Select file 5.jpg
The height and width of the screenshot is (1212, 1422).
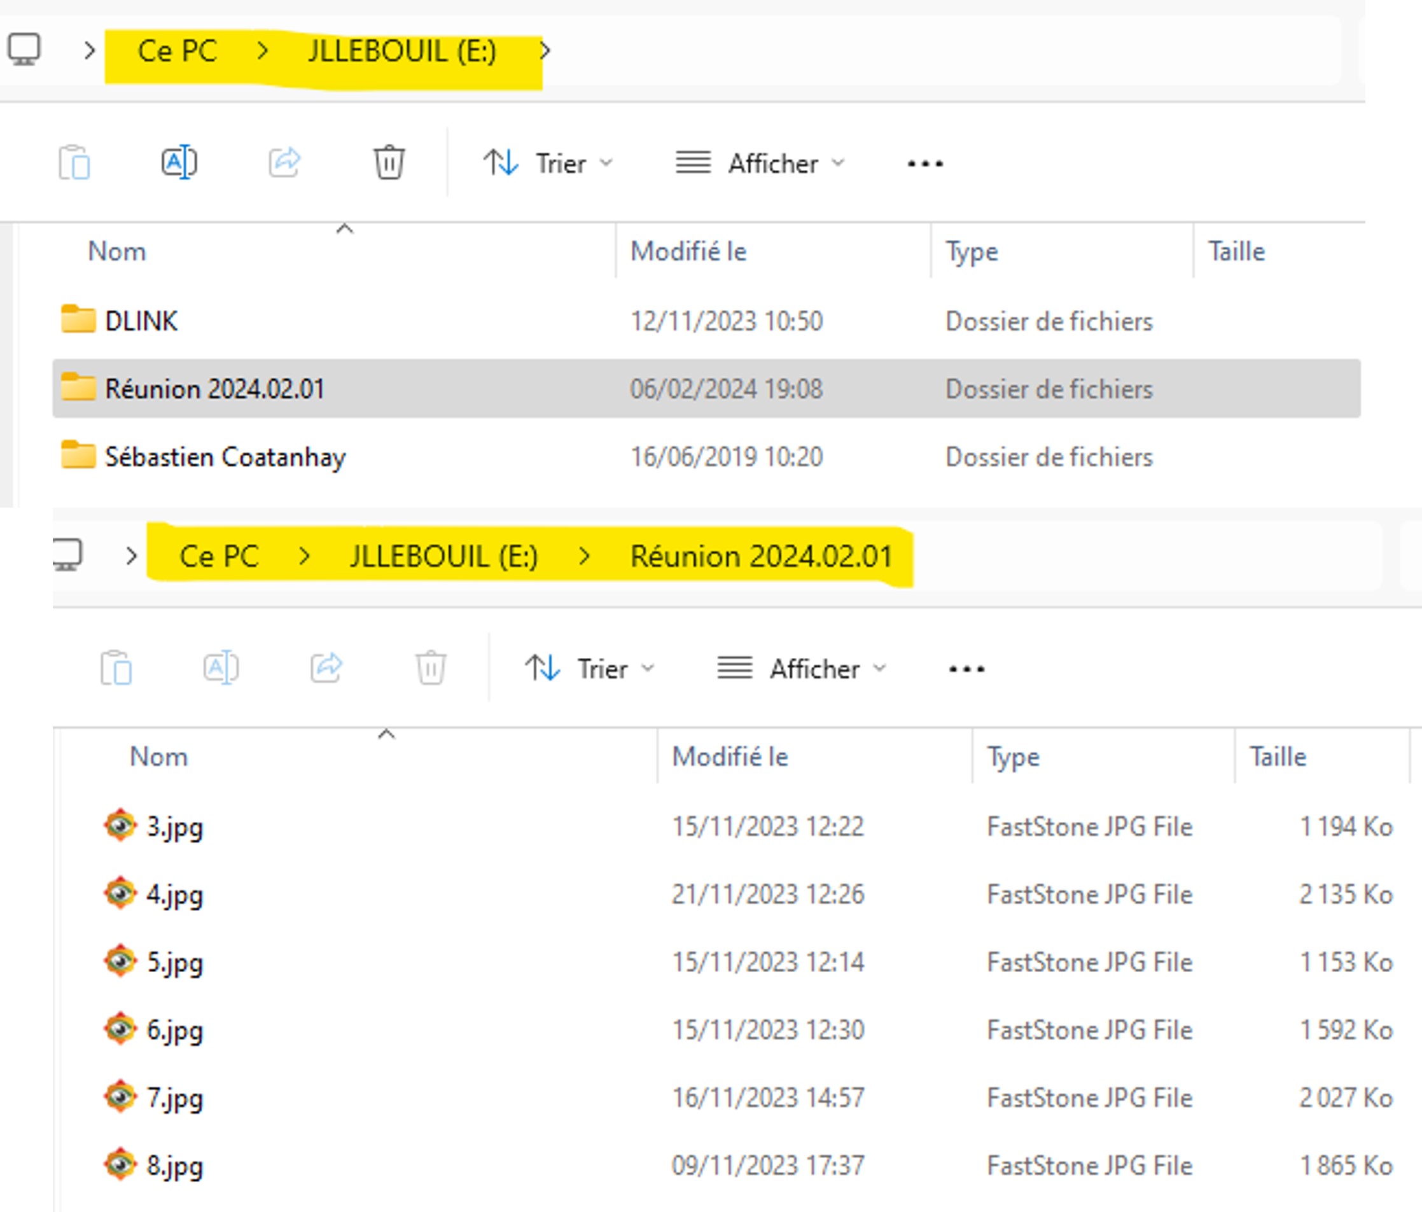click(175, 963)
